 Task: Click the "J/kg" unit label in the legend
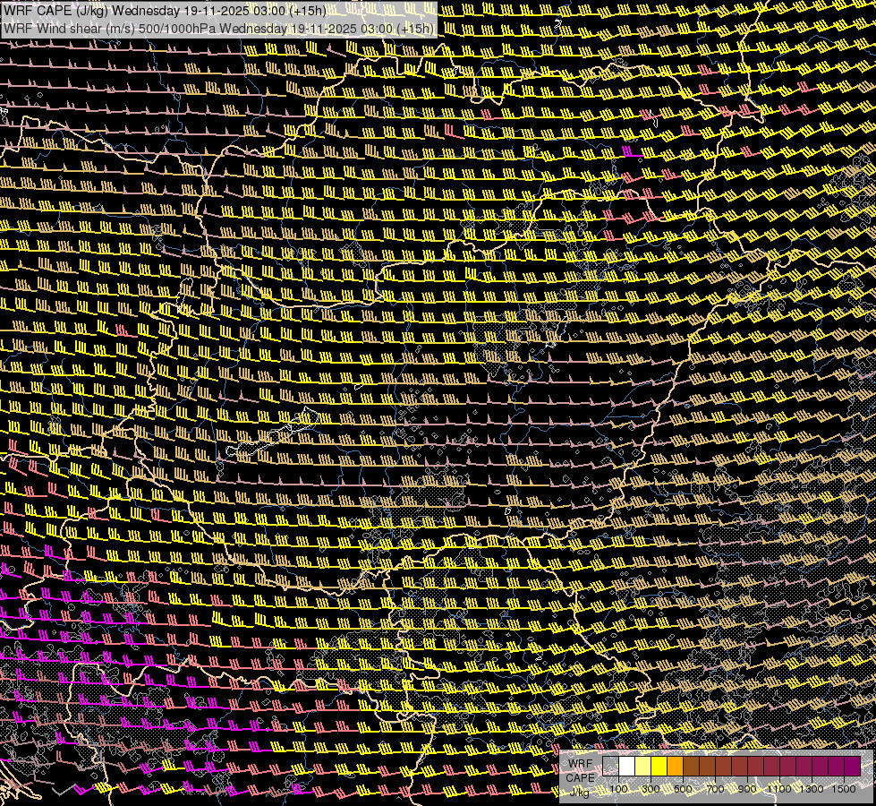(579, 792)
